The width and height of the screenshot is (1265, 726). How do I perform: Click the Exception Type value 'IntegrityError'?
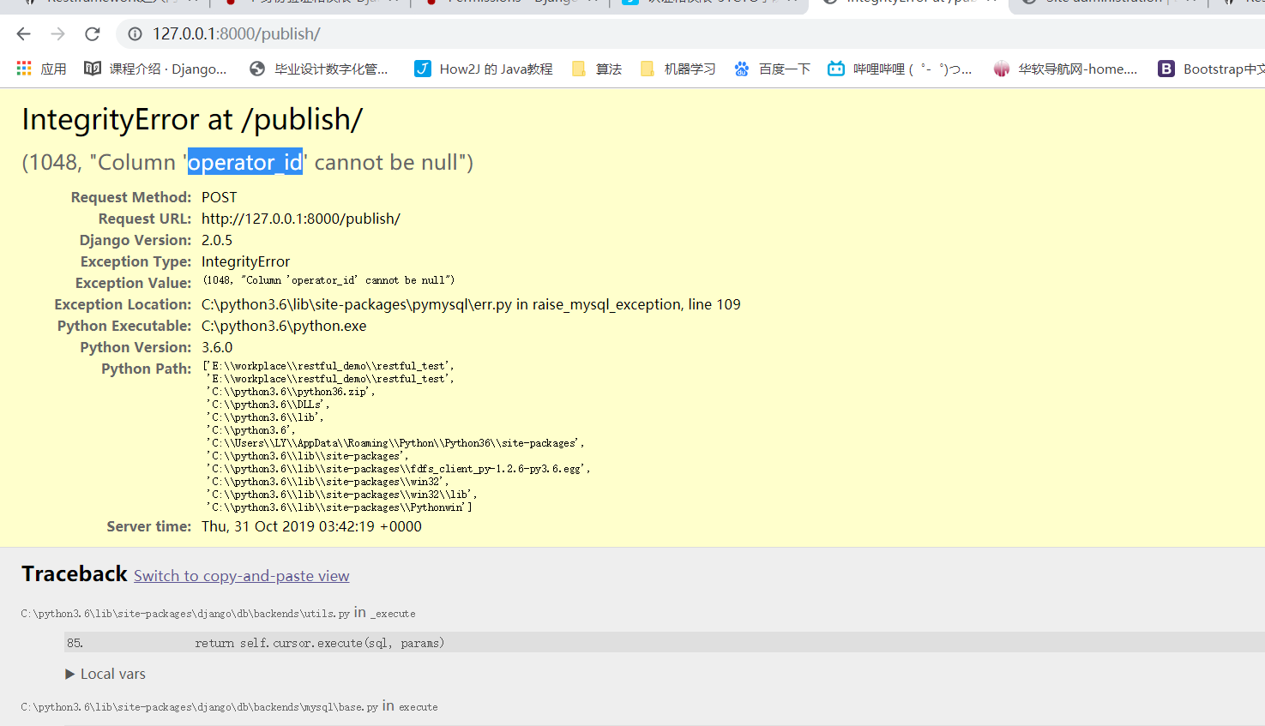246,261
